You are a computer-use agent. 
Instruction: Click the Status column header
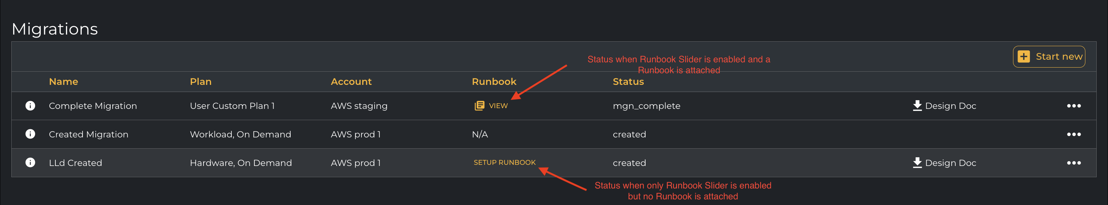(x=628, y=81)
